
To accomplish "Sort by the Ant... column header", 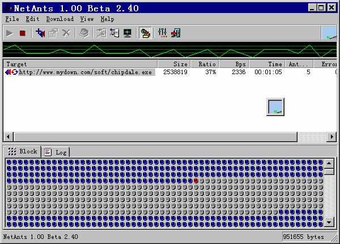I will [x=299, y=64].
